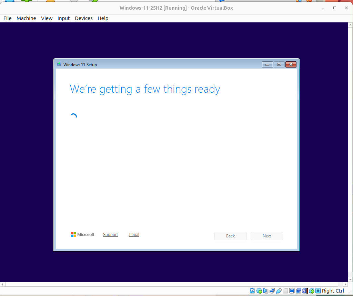Click the Back button in Windows Setup

point(230,236)
